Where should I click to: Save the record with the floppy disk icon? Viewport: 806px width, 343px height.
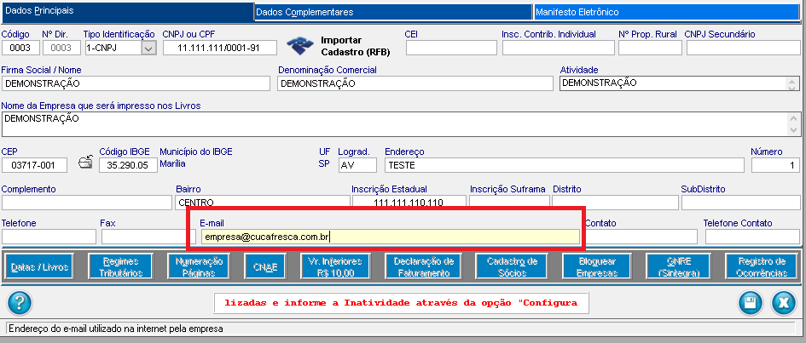[x=751, y=303]
